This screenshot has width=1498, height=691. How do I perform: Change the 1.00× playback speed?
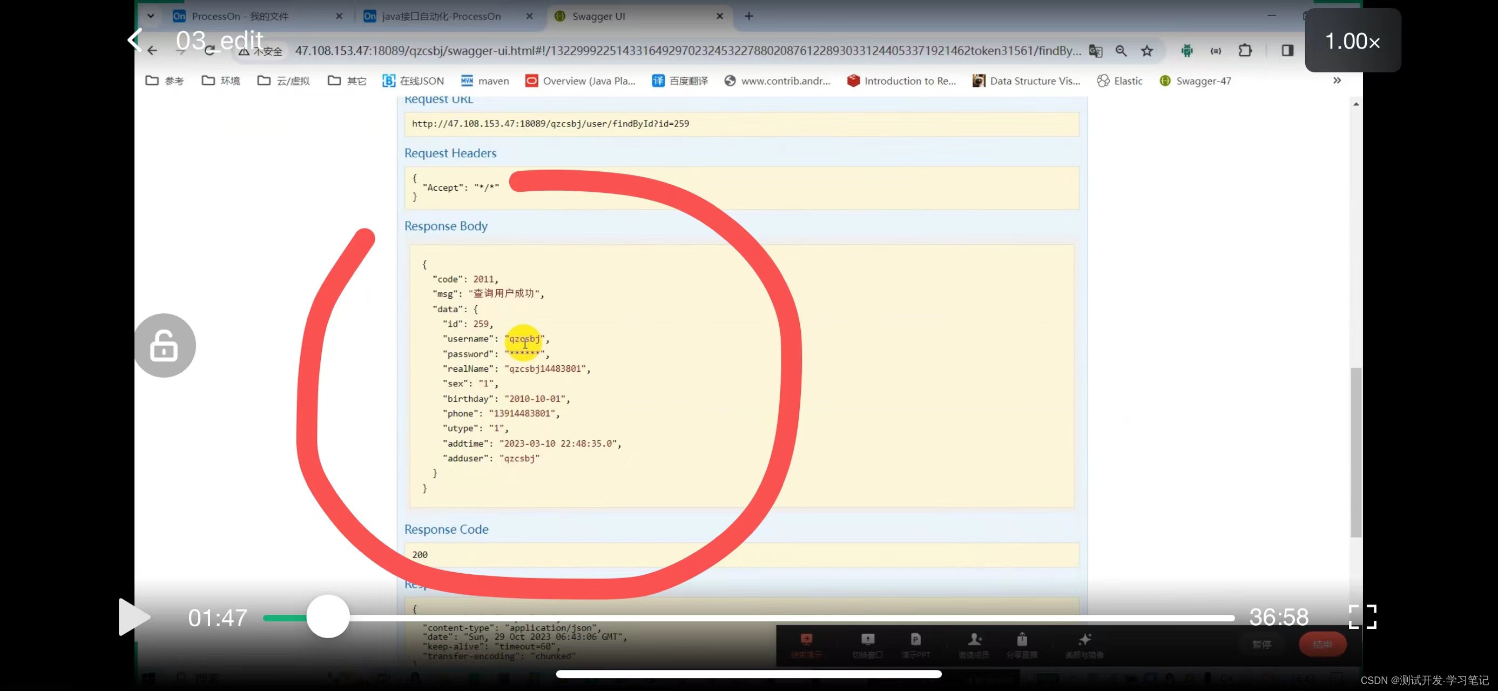[1352, 41]
